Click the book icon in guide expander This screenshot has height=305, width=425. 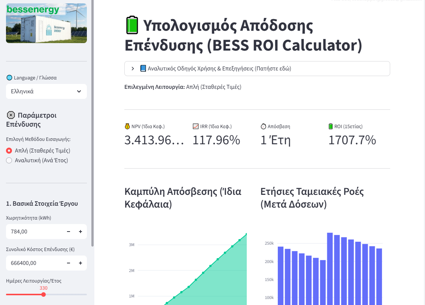point(143,69)
